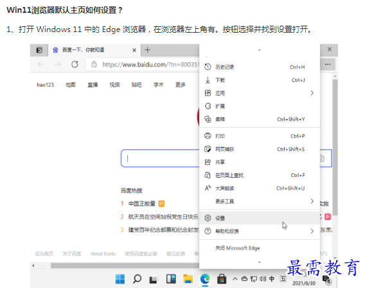Image resolution: width=365 pixels, height=288 pixels.
Task: Expand the 帮助和反馈 submenu arrow
Action: pyautogui.click(x=312, y=231)
